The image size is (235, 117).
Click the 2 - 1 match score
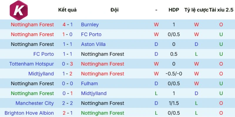67,113
